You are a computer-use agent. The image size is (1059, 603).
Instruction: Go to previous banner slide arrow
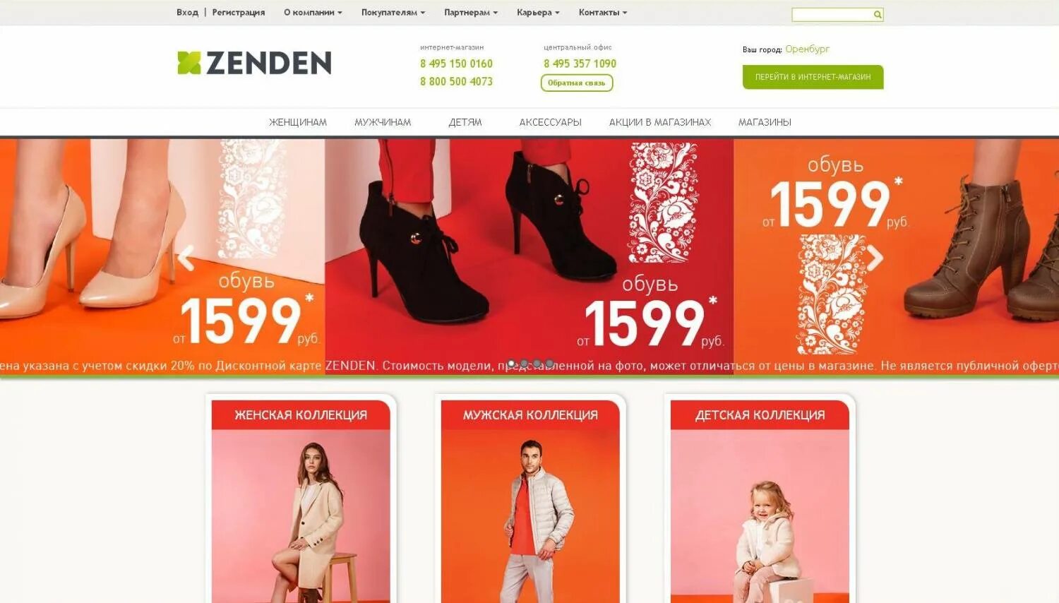coord(186,258)
